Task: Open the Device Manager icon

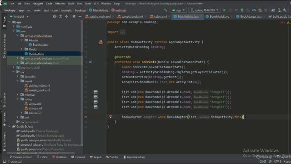Action: [279, 10]
